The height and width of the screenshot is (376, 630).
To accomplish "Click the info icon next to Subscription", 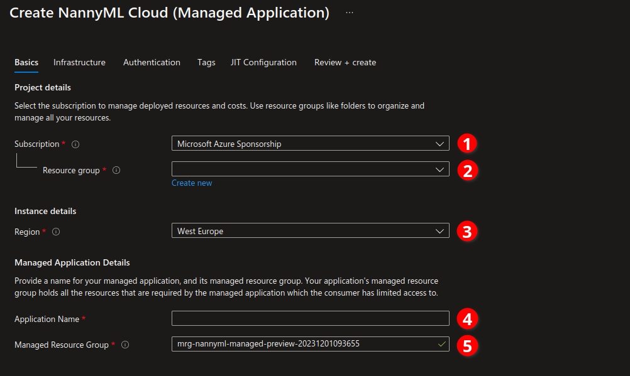I will pyautogui.click(x=75, y=144).
